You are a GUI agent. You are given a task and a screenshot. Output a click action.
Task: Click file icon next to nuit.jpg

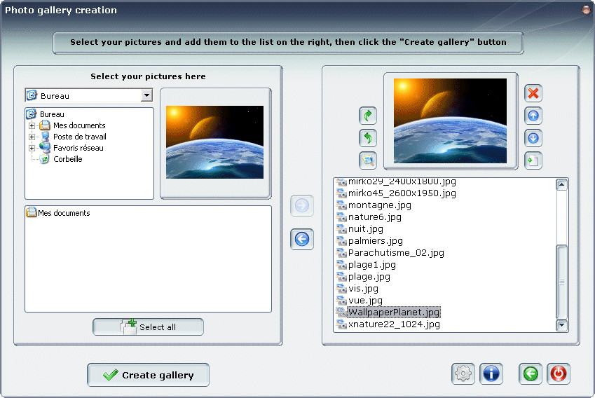pyautogui.click(x=341, y=229)
